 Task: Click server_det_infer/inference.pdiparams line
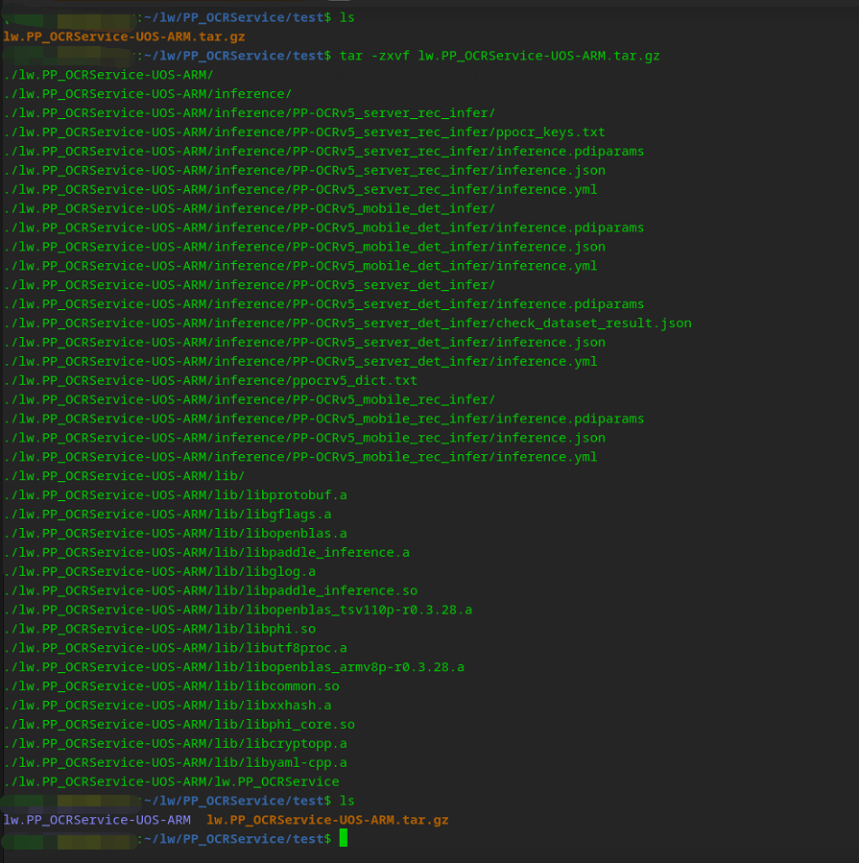coord(323,303)
